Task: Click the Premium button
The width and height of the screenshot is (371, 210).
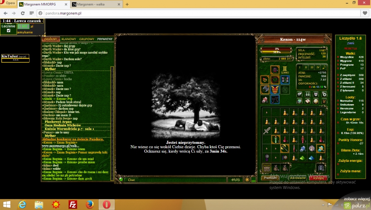Action: point(270,178)
